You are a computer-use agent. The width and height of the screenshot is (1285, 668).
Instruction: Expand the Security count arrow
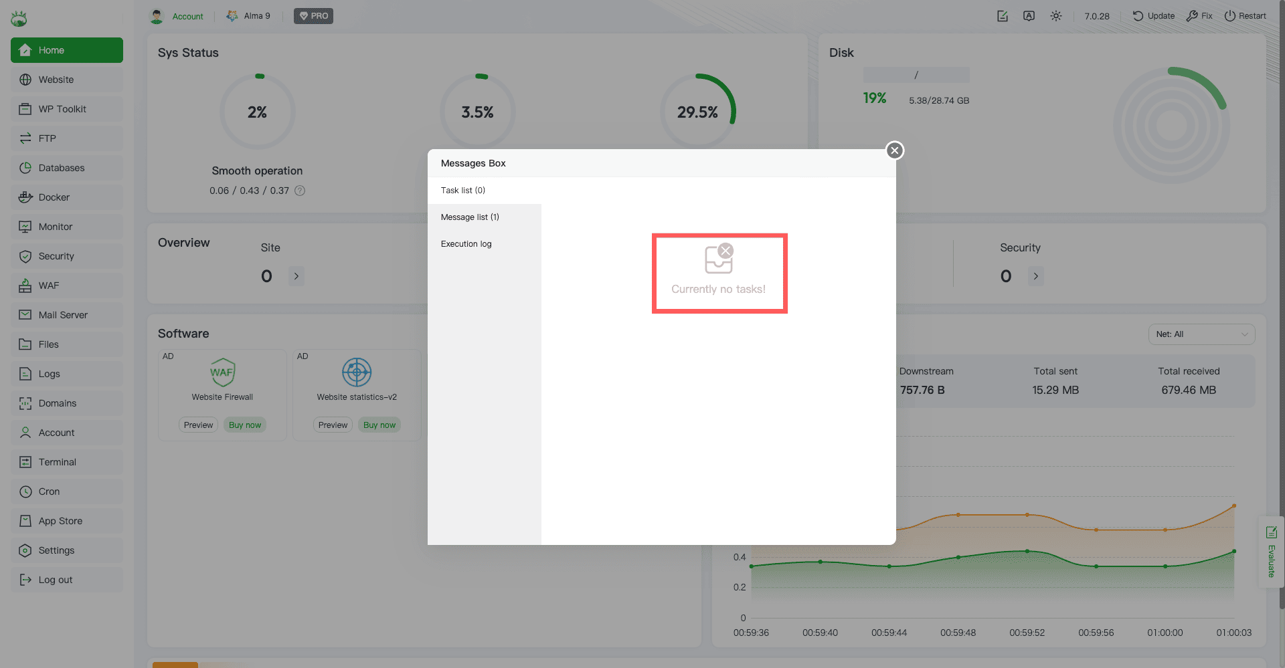(1035, 276)
